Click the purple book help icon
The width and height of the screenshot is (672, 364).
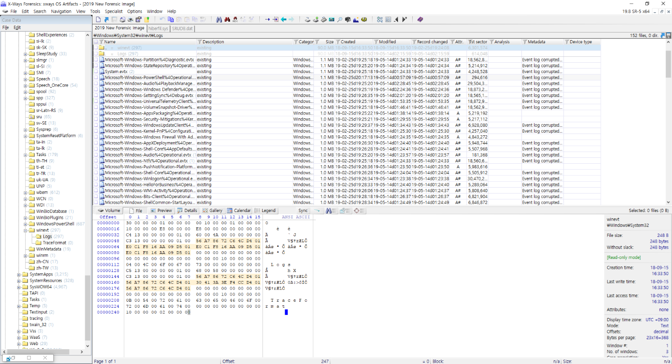tap(420, 19)
